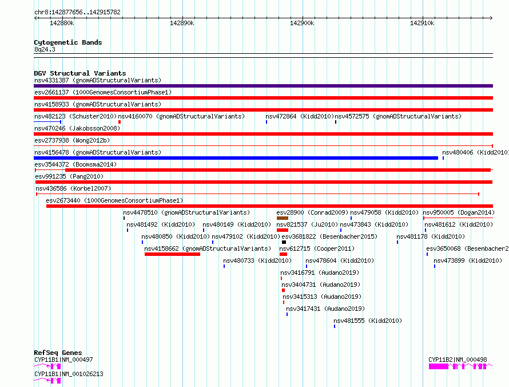Click the DGV Structural Variants track title
This screenshot has width=509, height=387.
click(80, 73)
